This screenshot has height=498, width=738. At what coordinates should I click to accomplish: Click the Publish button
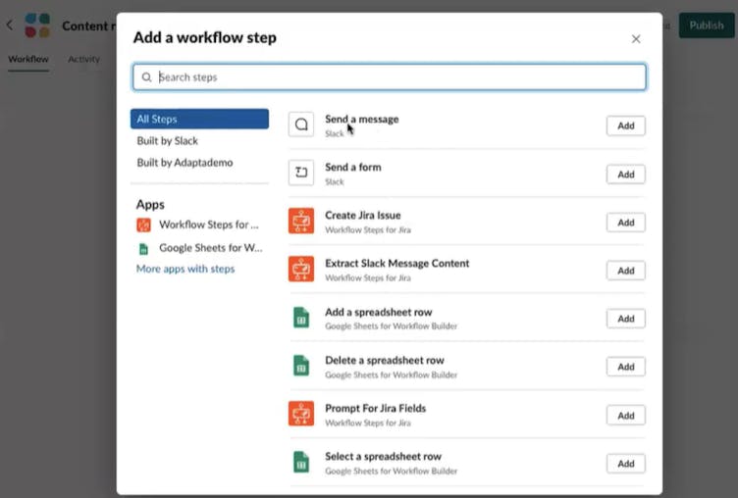(x=706, y=25)
